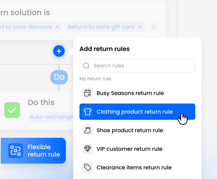Click the magnifying glass in the search box
Viewport: 217px width, 179px height.
[x=86, y=66]
